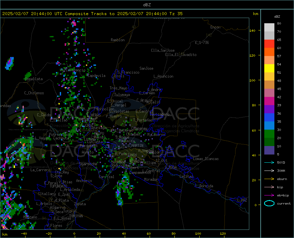Click the 'Clla.El_Cavadito' map label

point(181,55)
